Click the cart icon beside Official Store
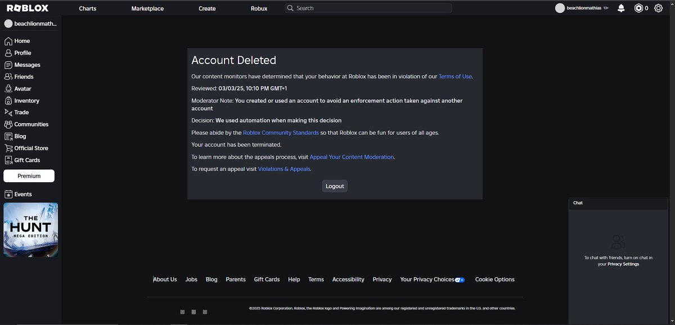This screenshot has height=325, width=675. 8,148
